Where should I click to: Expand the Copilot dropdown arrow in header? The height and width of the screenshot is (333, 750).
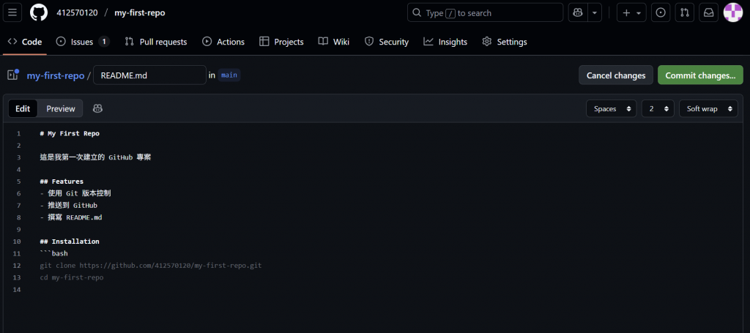[x=595, y=13]
